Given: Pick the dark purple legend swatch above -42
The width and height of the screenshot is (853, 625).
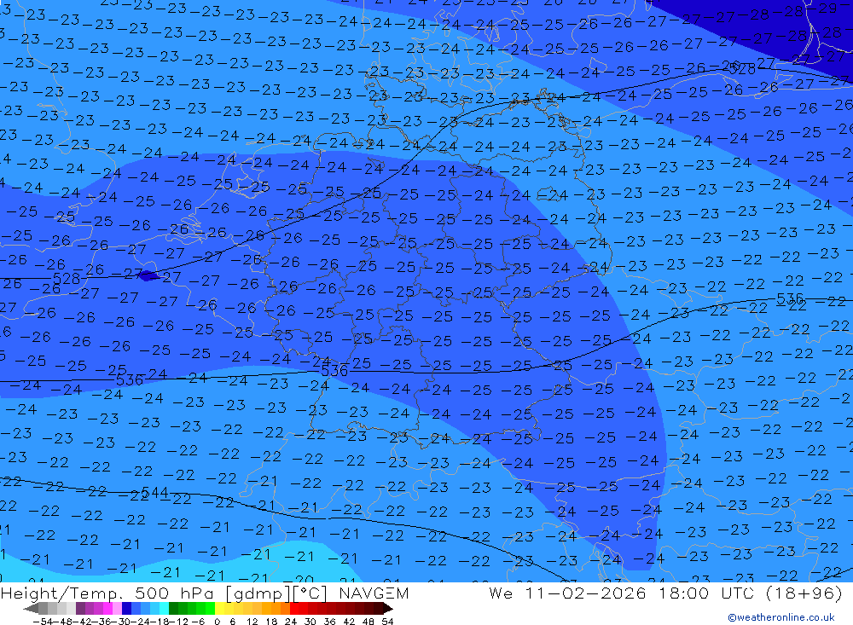Looking at the screenshot, I should coord(80,609).
